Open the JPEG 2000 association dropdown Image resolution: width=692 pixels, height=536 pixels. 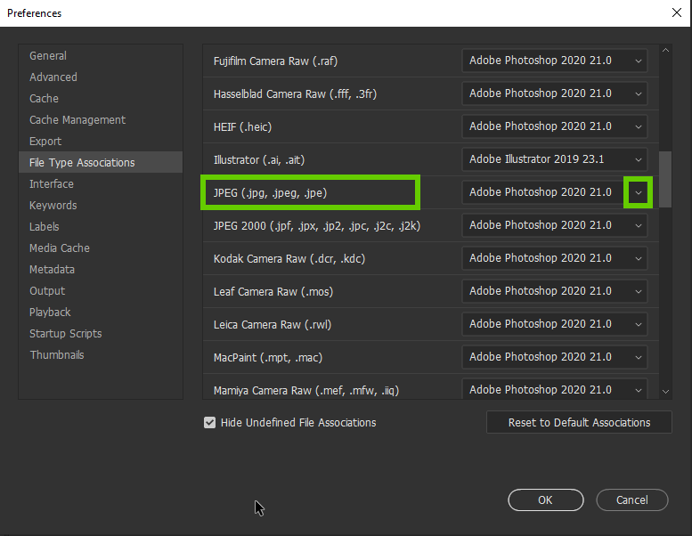tap(554, 225)
